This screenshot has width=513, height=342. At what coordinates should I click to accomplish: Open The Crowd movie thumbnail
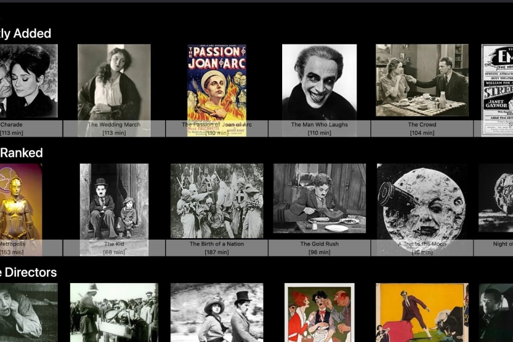422,80
